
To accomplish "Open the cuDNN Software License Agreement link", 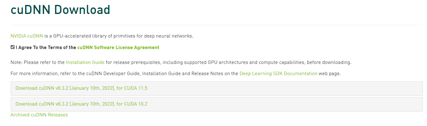I will (x=118, y=47).
